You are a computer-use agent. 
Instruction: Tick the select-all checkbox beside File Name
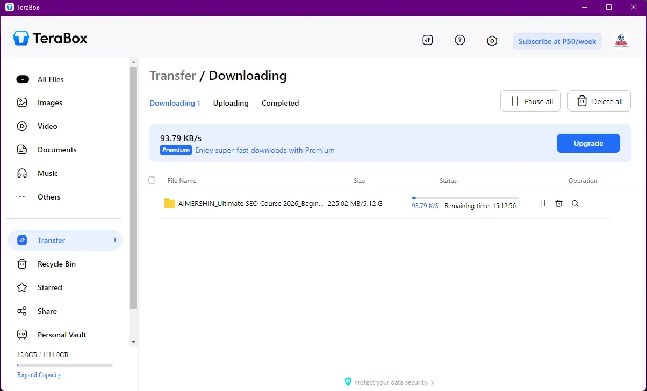[x=152, y=180]
